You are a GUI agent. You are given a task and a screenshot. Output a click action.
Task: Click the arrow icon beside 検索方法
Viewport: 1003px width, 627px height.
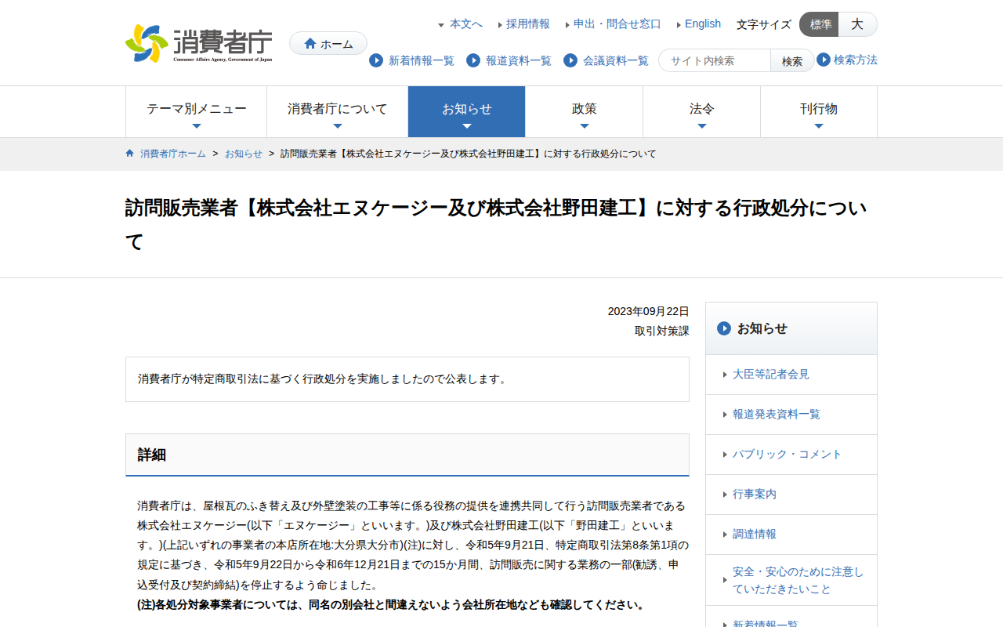click(824, 60)
